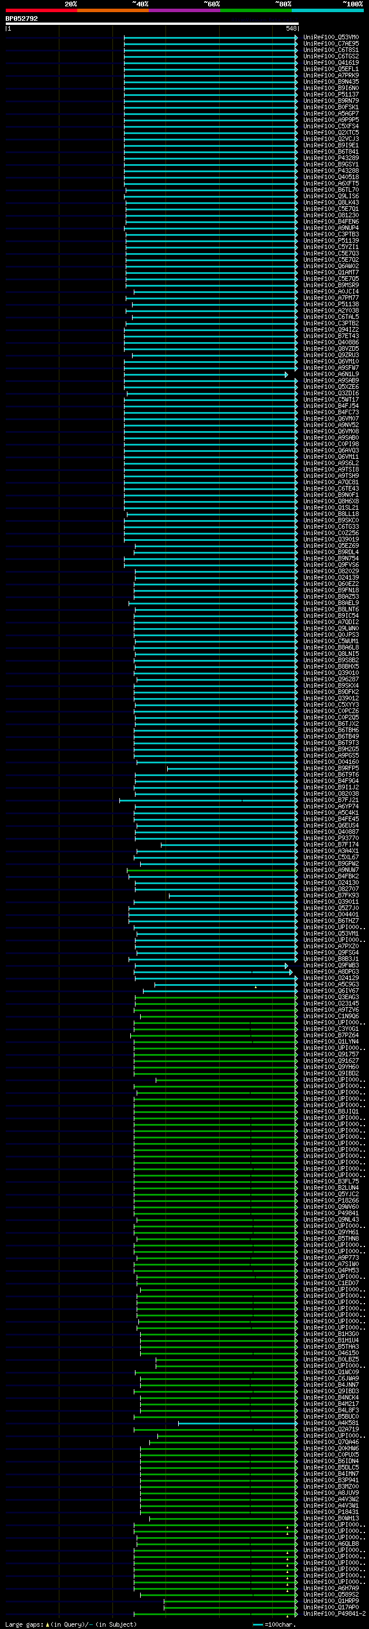Click hit label UniRef100_P43289
This screenshot has width=369, height=1629.
330,158
